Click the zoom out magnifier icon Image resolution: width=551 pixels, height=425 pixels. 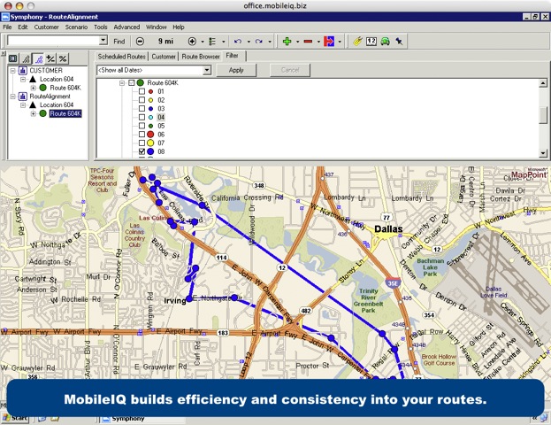coord(141,41)
